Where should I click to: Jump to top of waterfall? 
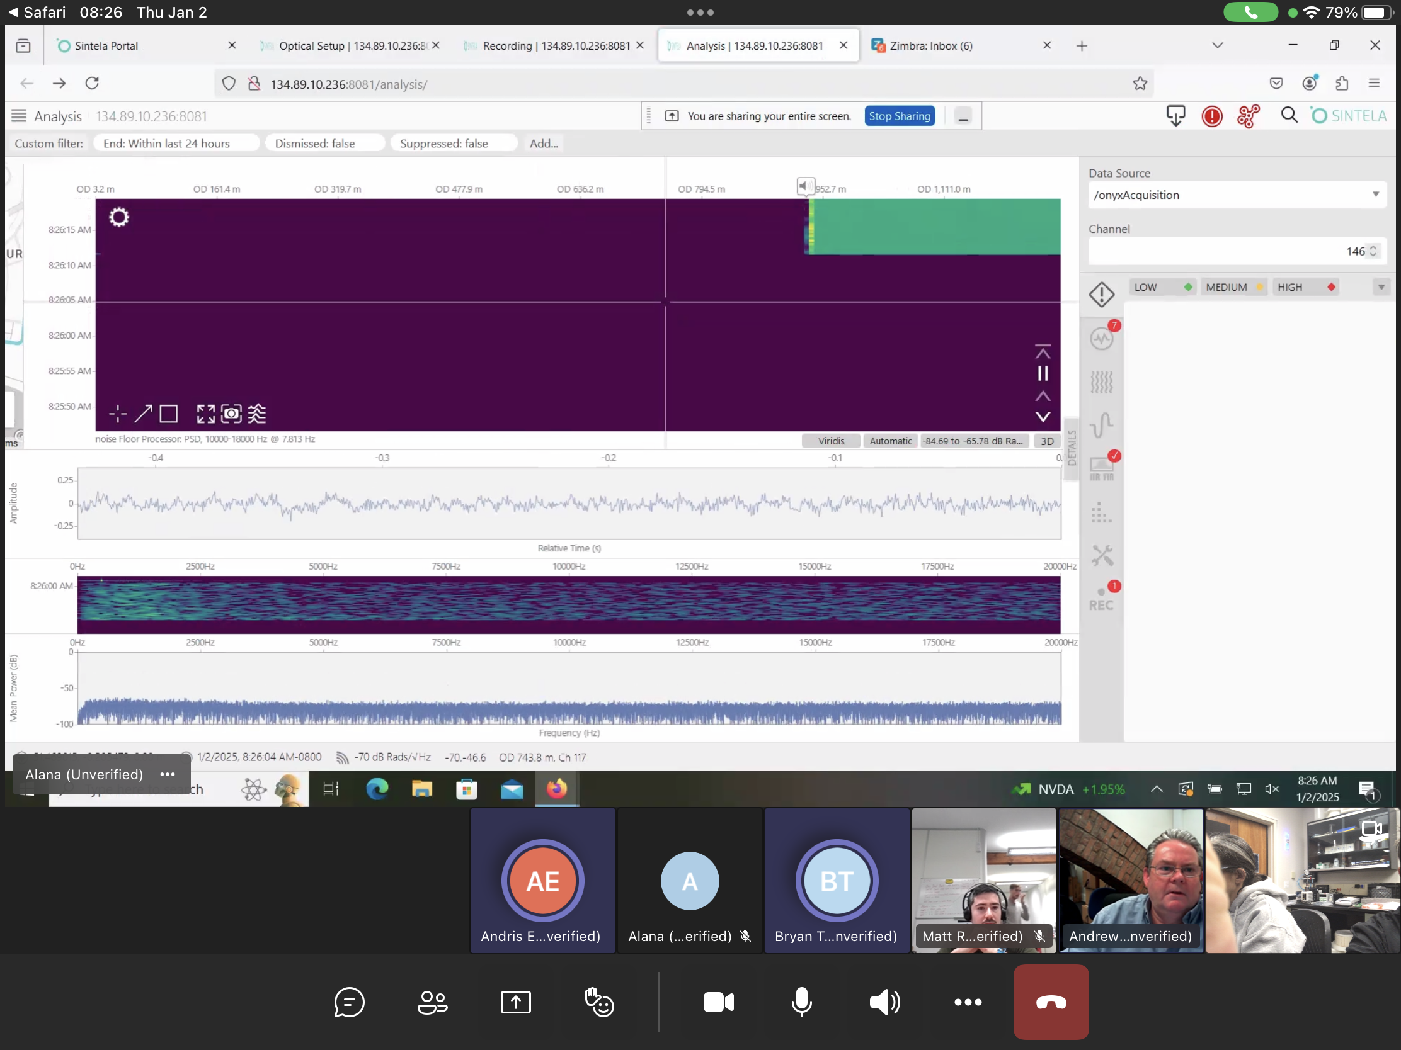tap(1043, 351)
